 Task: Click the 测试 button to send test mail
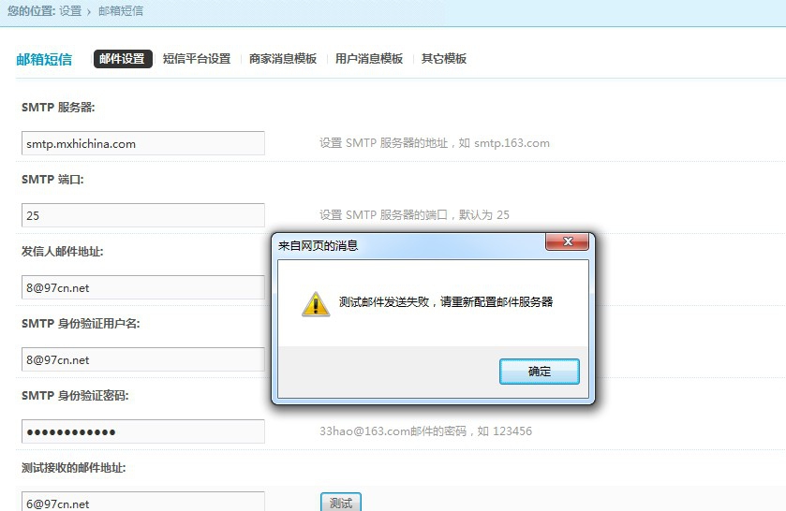[341, 502]
